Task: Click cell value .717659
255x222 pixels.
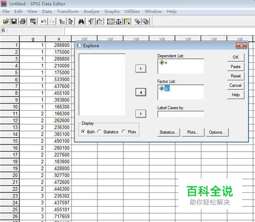Action: point(59,216)
